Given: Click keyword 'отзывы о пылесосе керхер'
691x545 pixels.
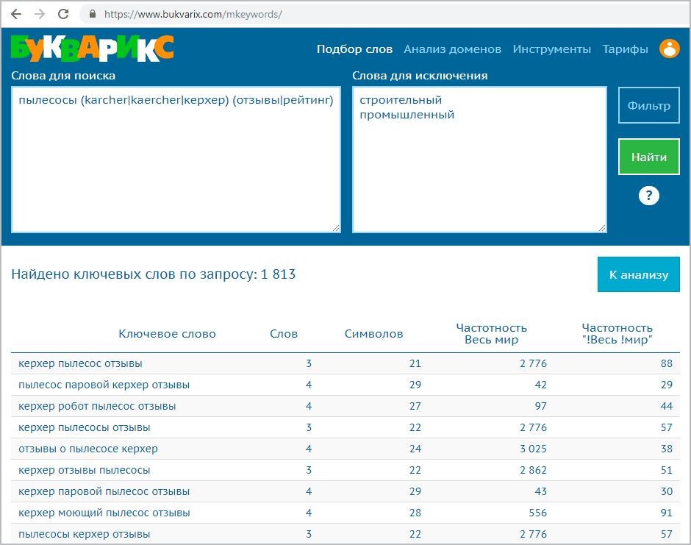Looking at the screenshot, I should point(87,449).
